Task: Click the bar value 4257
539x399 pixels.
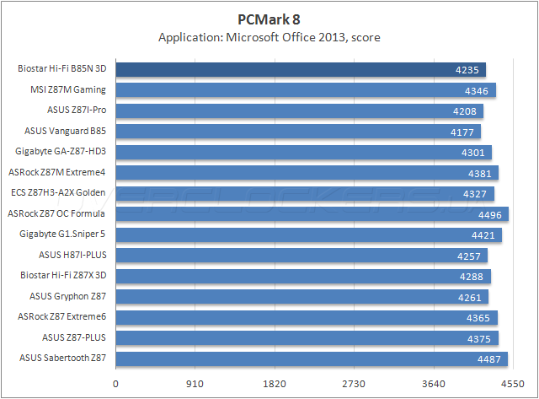Action: [469, 256]
